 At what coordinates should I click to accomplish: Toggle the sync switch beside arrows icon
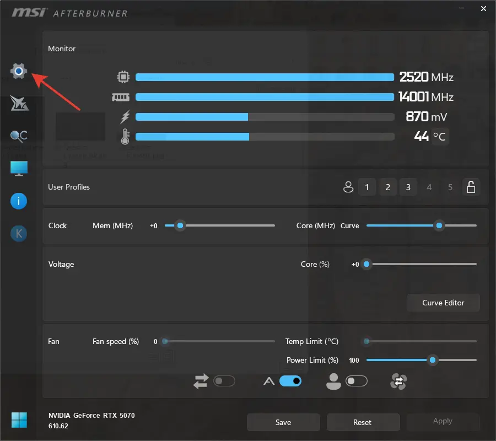(x=224, y=381)
